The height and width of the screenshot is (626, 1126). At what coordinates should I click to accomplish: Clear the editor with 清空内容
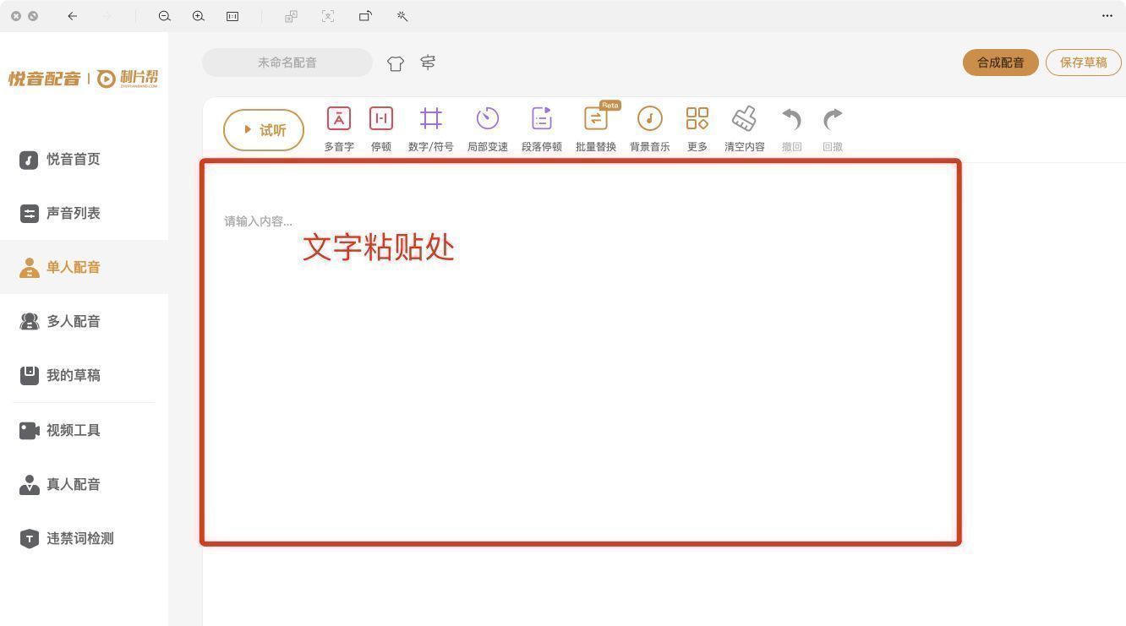[x=743, y=127]
